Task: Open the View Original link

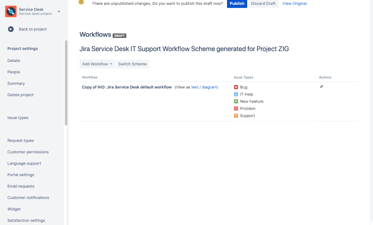Action: [294, 3]
